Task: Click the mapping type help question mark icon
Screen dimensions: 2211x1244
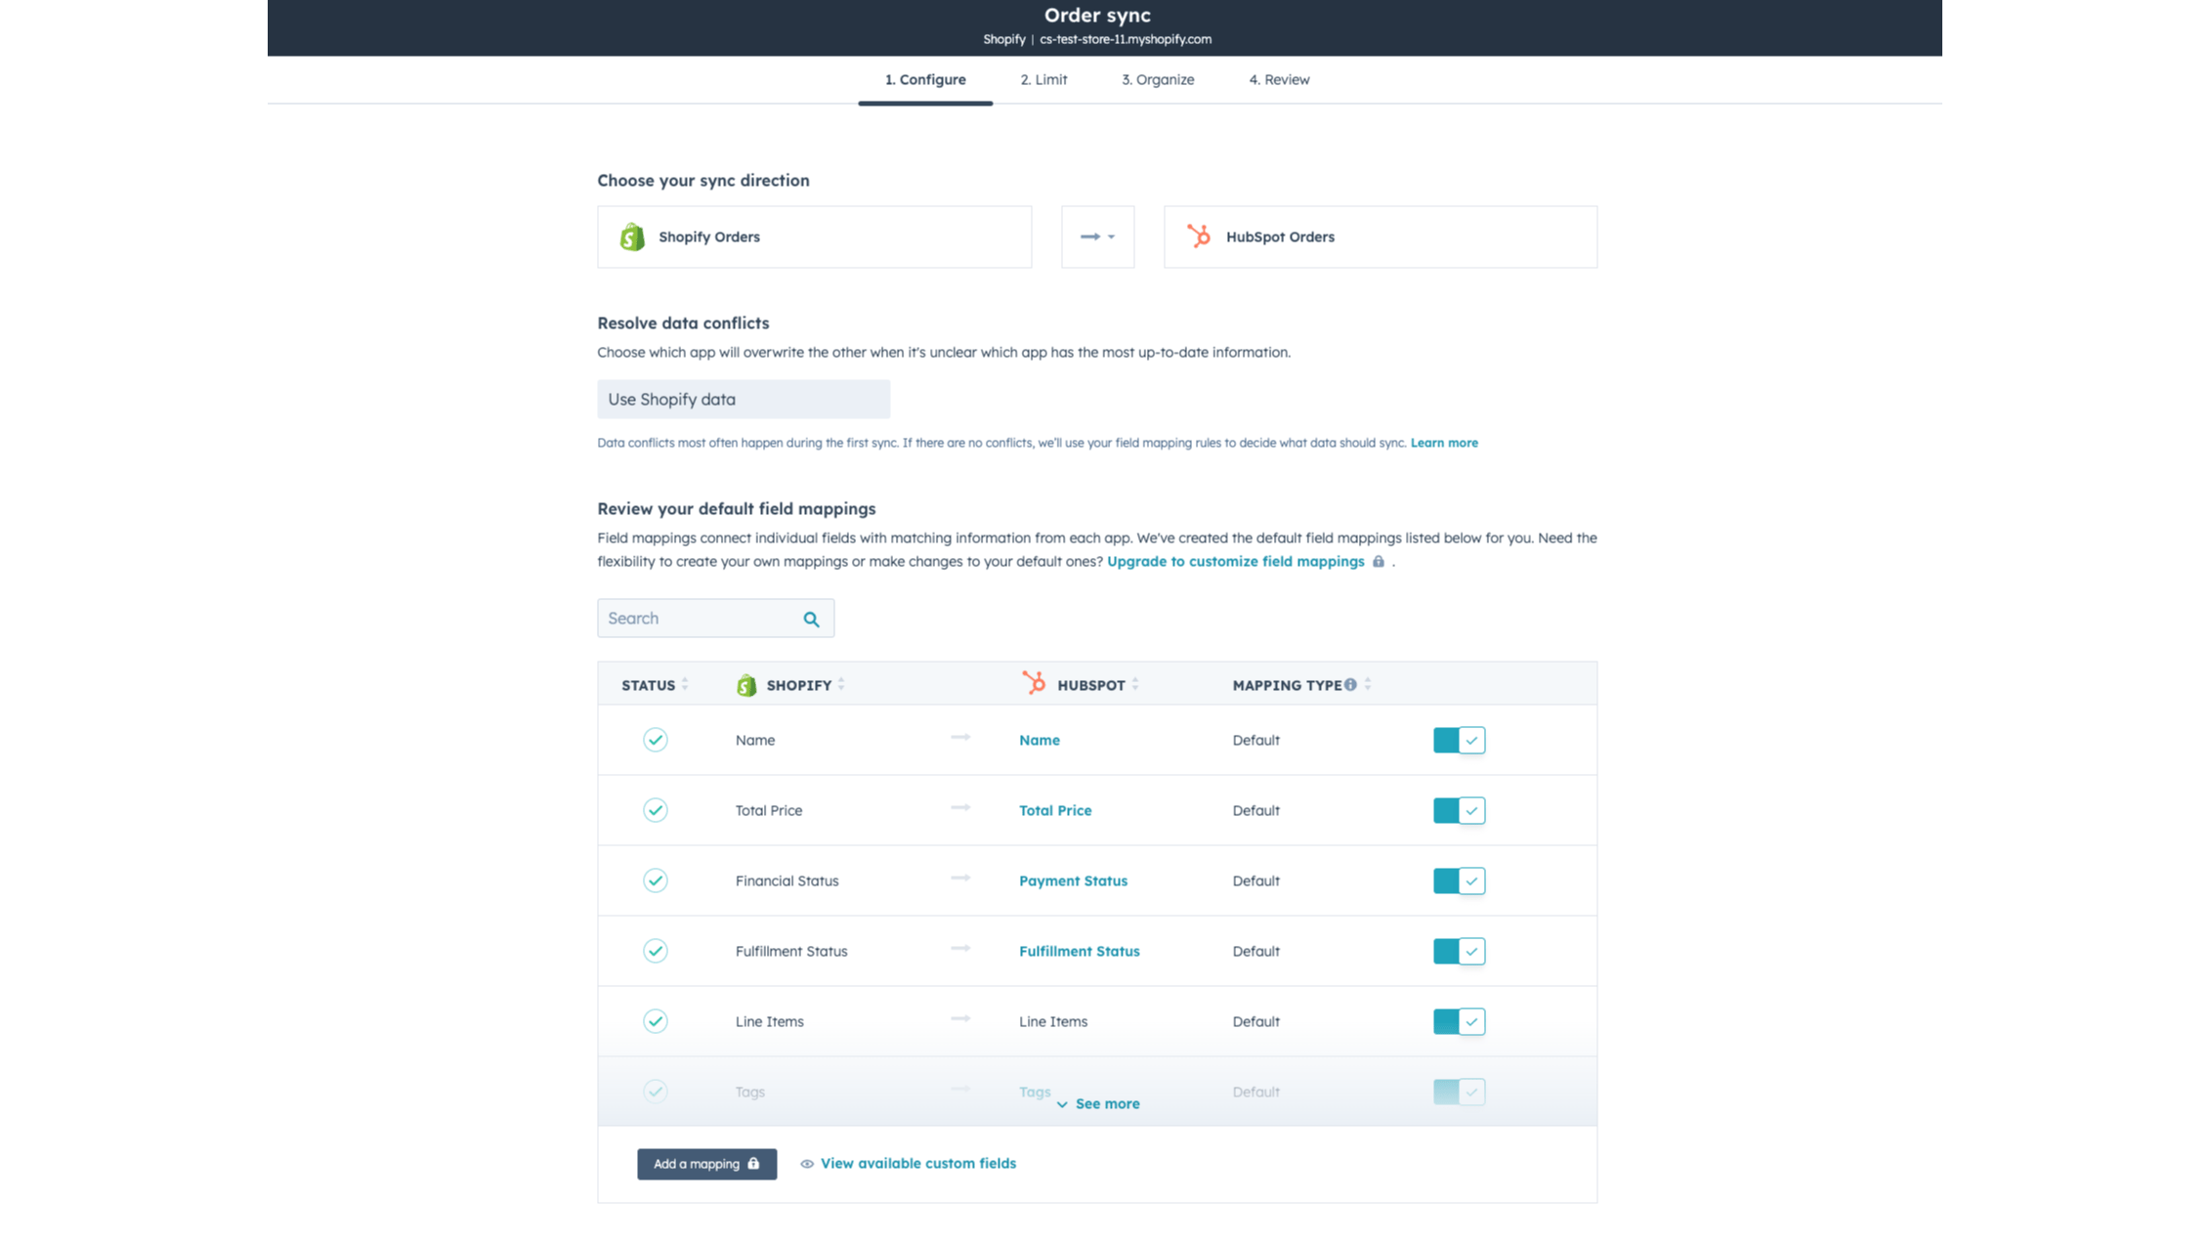Action: [x=1348, y=683]
